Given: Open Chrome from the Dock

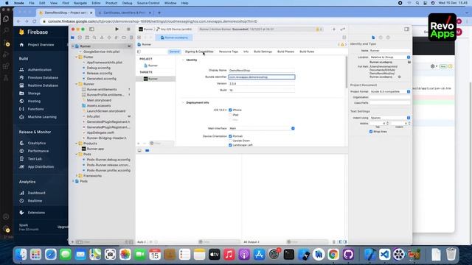Looking at the screenshot, I should 333,255.
